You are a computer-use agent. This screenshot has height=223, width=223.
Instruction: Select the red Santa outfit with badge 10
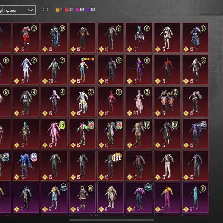[x=26, y=38]
